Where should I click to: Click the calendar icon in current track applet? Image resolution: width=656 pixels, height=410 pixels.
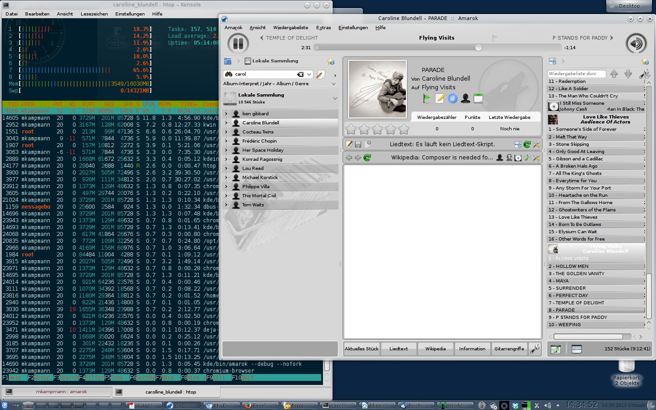[x=478, y=98]
